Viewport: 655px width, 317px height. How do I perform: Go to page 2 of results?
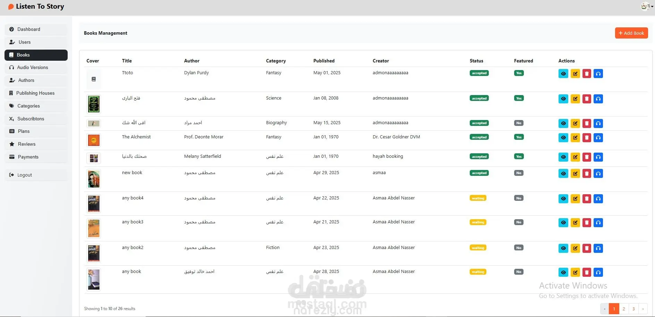coord(624,309)
